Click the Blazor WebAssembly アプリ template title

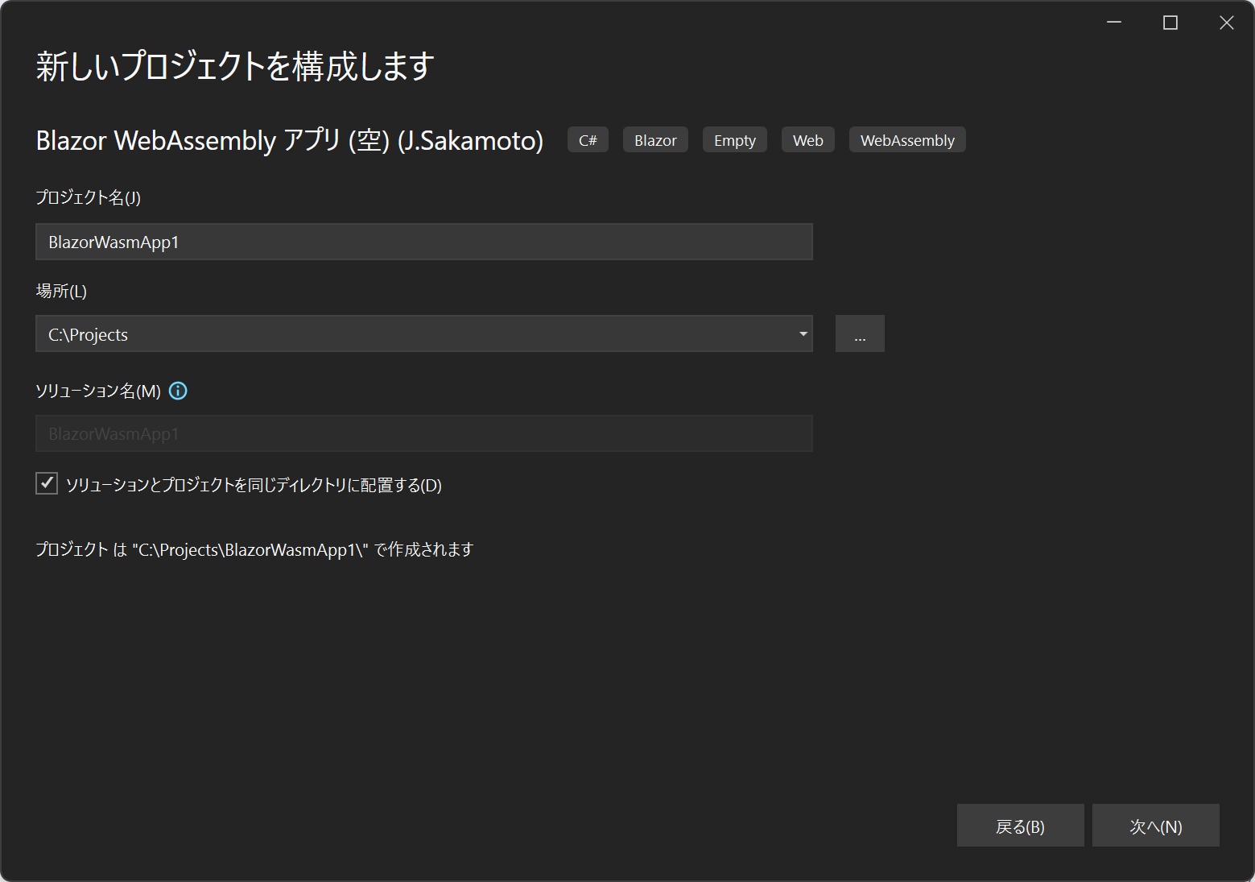click(x=290, y=140)
